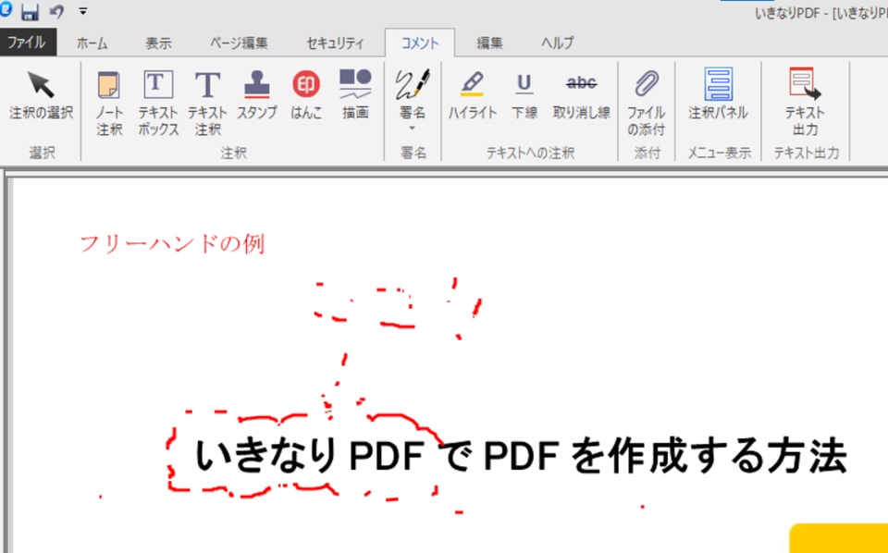Apply 下線 underline annotation
Image resolution: width=888 pixels, height=553 pixels.
pyautogui.click(x=524, y=96)
